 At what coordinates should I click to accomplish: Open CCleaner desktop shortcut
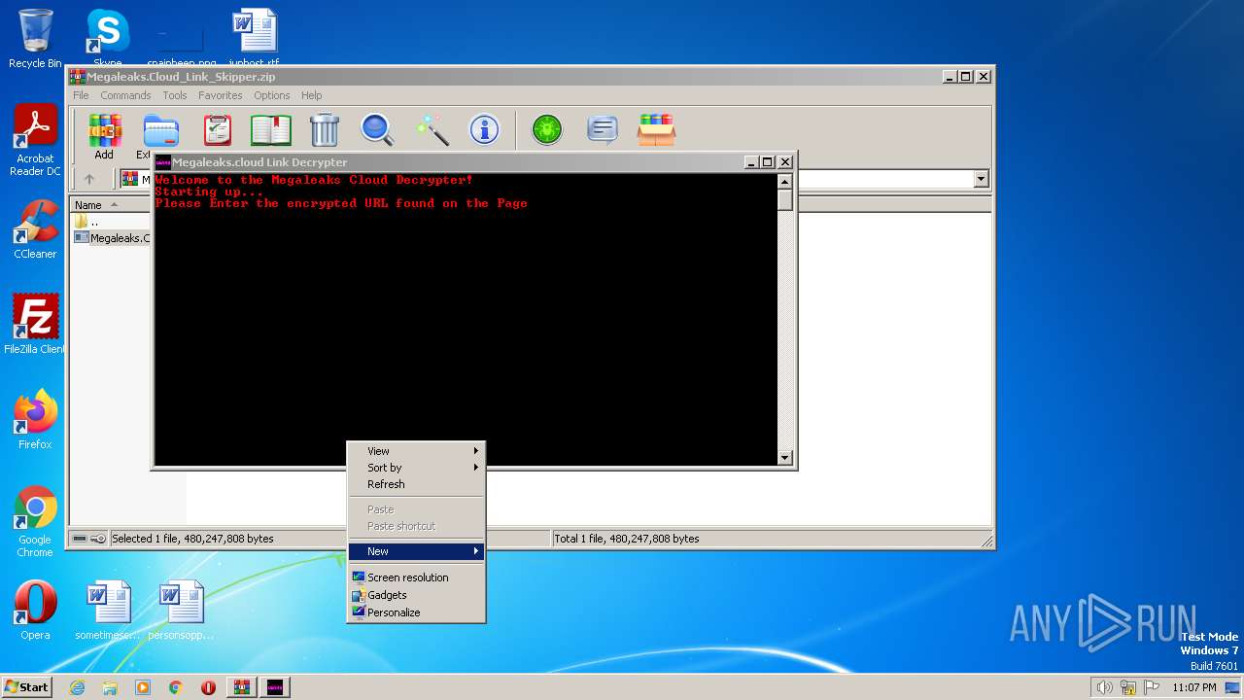pyautogui.click(x=35, y=229)
